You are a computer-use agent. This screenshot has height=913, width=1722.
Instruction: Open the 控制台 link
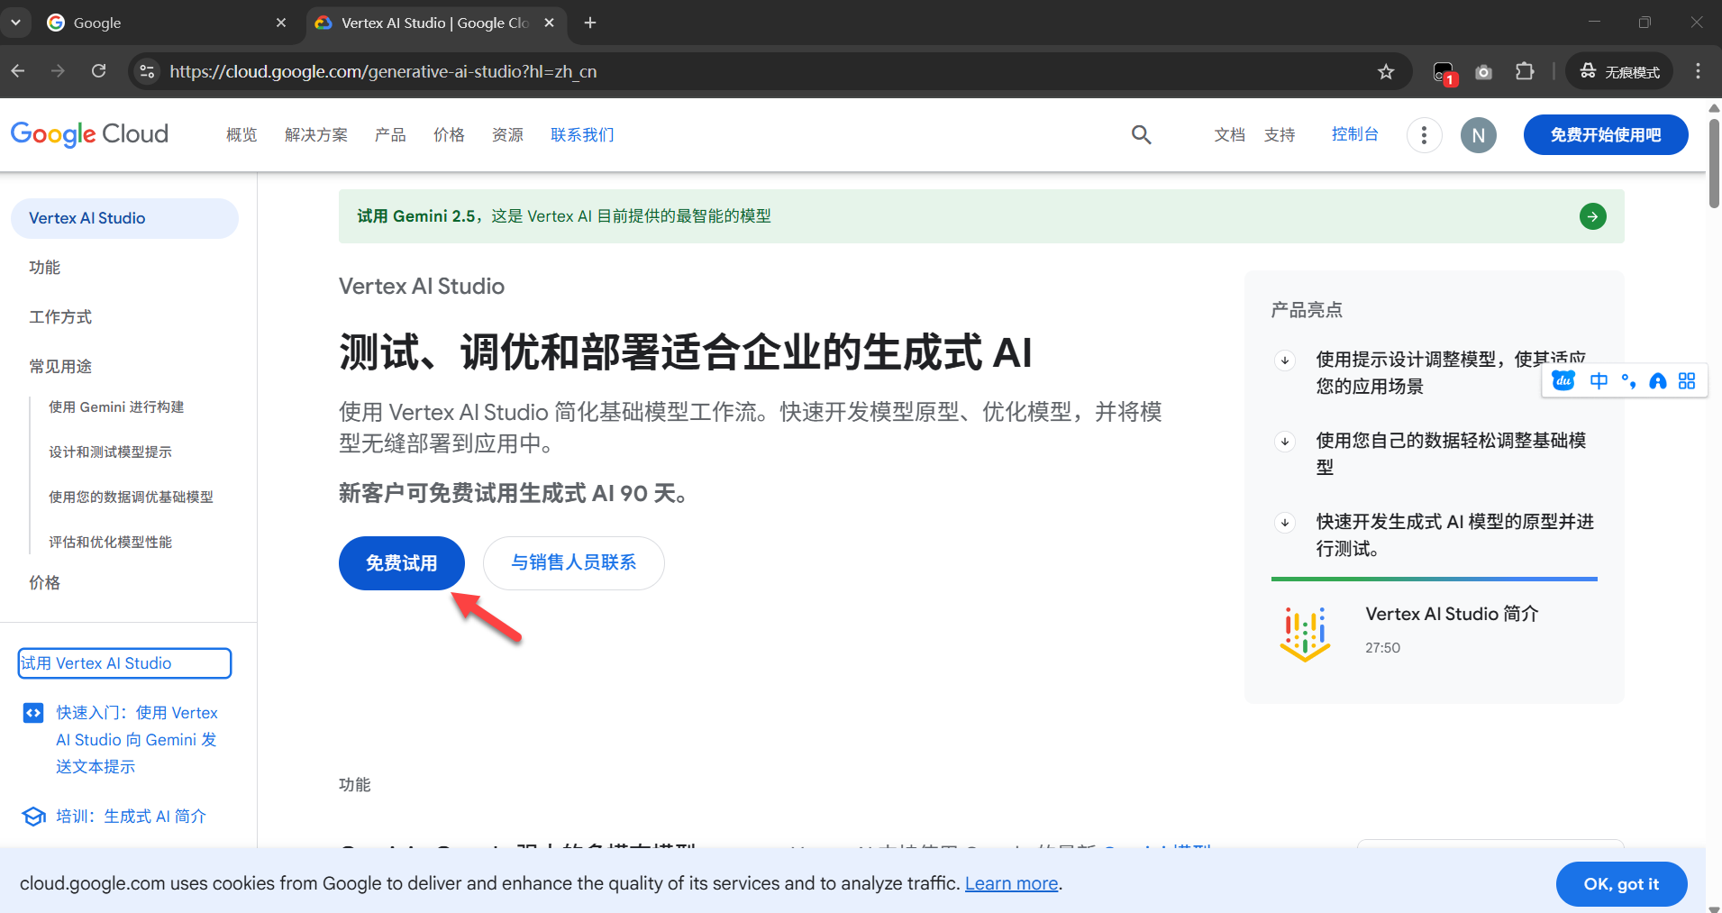(x=1354, y=134)
